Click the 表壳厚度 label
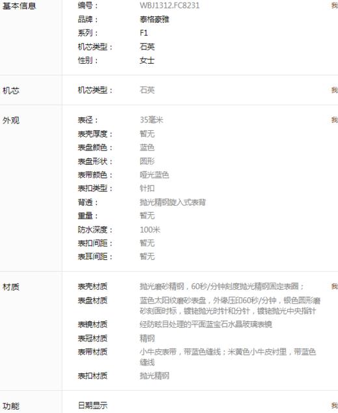The height and width of the screenshot is (413, 338). tap(95, 134)
